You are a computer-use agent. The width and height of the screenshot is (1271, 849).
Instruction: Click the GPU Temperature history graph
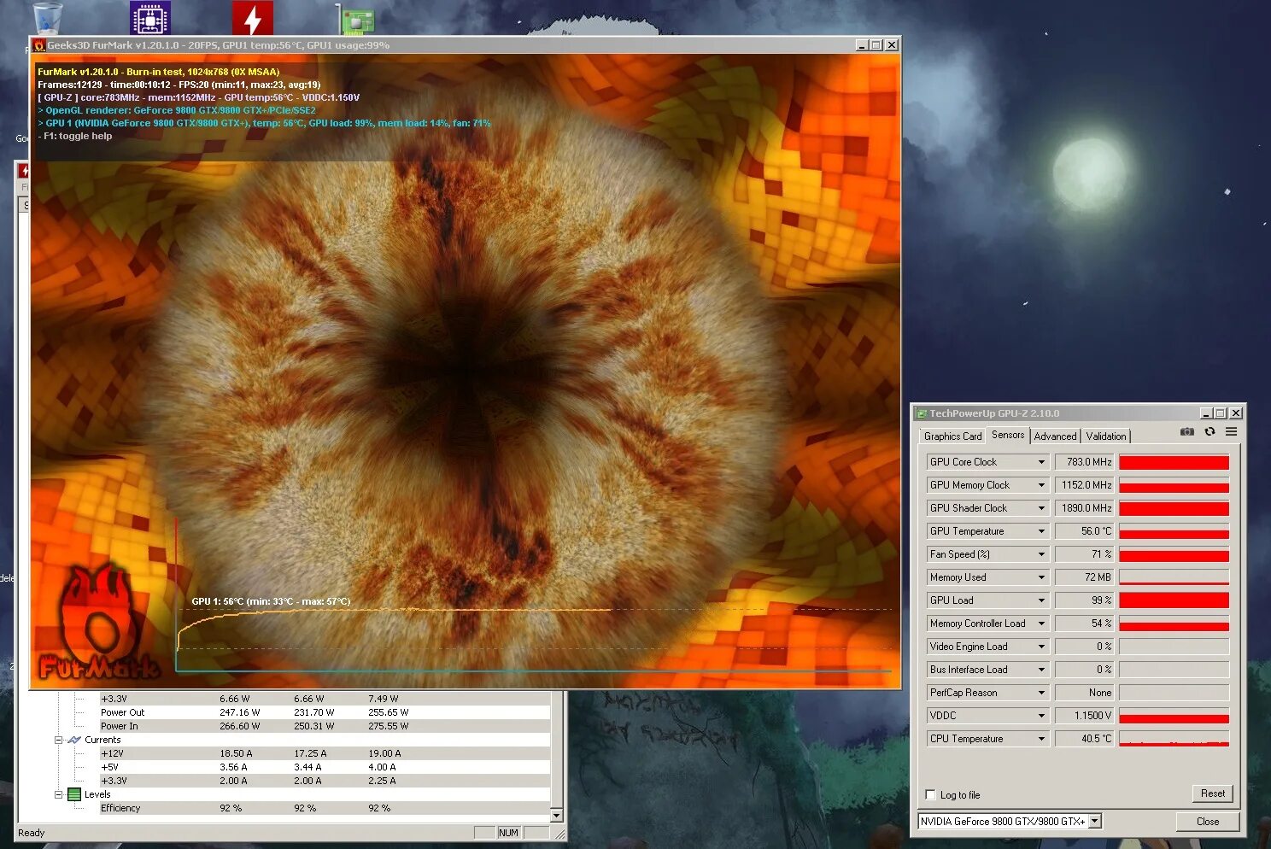coord(1174,531)
